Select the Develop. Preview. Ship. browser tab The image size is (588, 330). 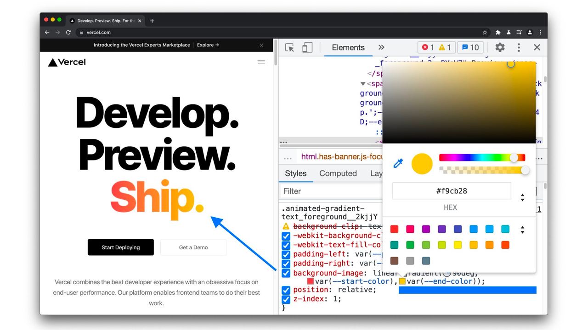click(x=105, y=21)
